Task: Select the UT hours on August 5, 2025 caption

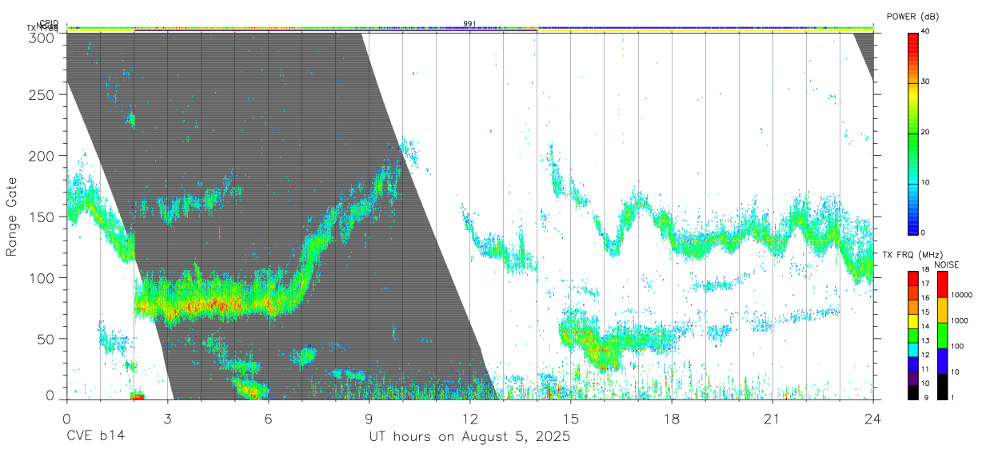Action: click(469, 437)
